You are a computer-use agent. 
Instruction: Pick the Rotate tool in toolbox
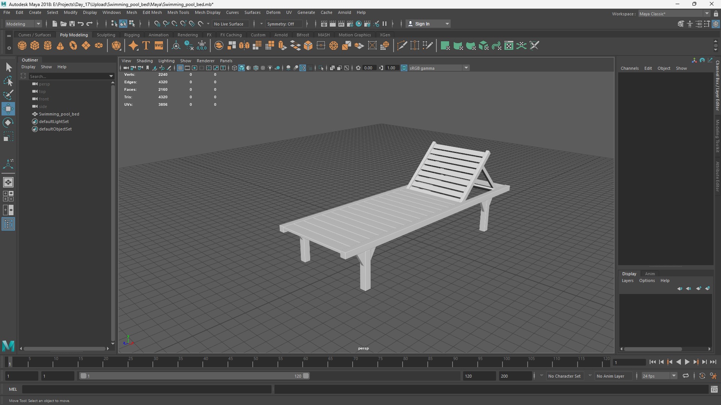[x=8, y=123]
